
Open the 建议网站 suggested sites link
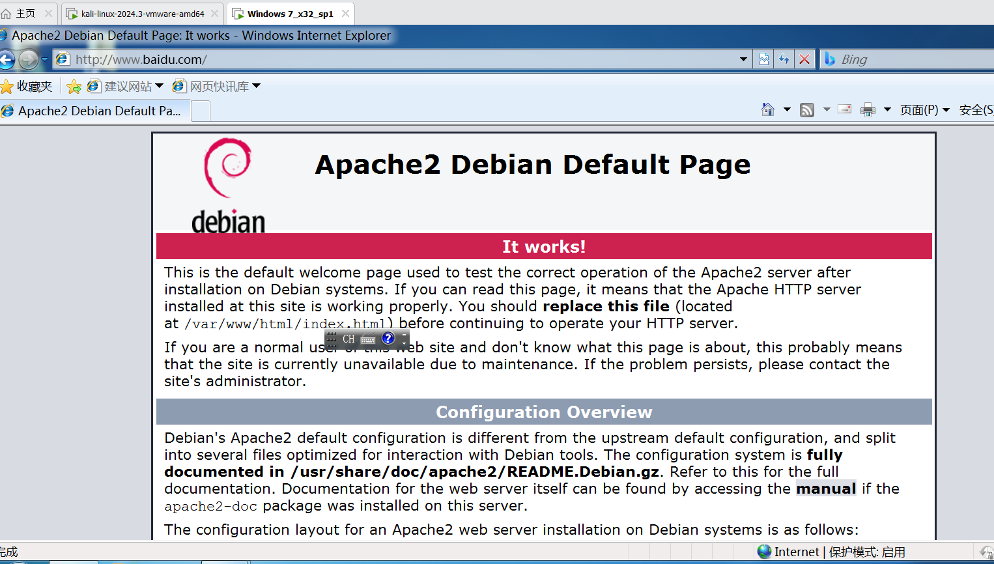pos(124,86)
